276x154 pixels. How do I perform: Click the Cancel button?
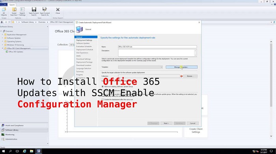click(192, 123)
